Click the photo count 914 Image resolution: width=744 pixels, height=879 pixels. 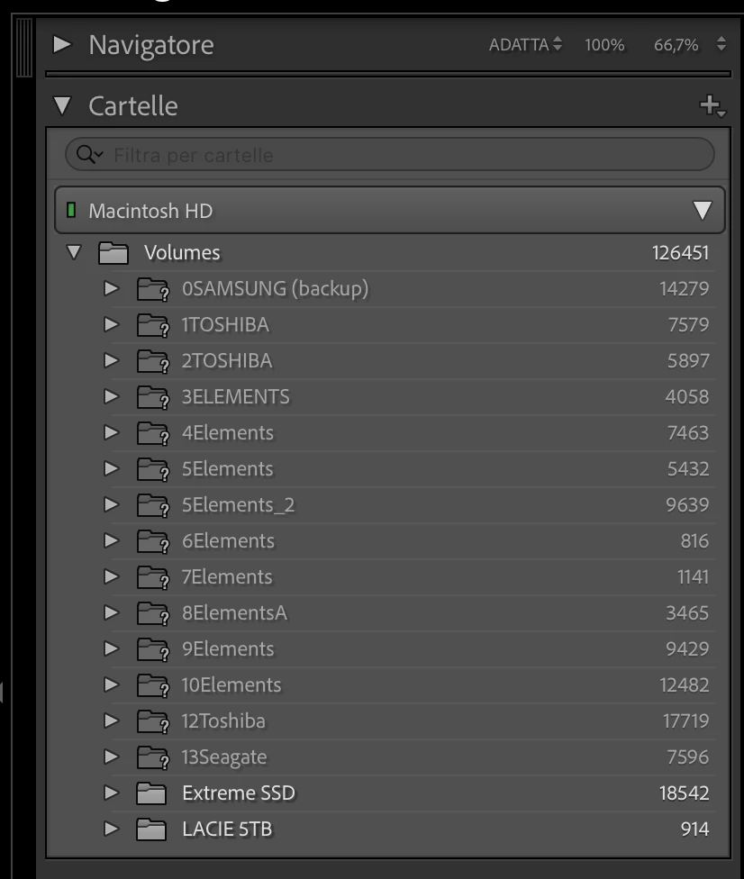click(694, 829)
